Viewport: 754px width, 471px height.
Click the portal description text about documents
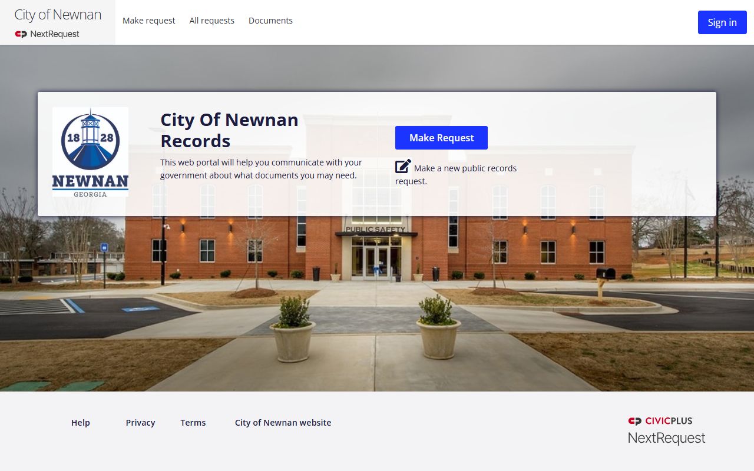tap(261, 169)
